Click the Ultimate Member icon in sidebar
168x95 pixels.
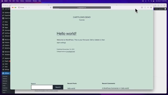(3, 36)
